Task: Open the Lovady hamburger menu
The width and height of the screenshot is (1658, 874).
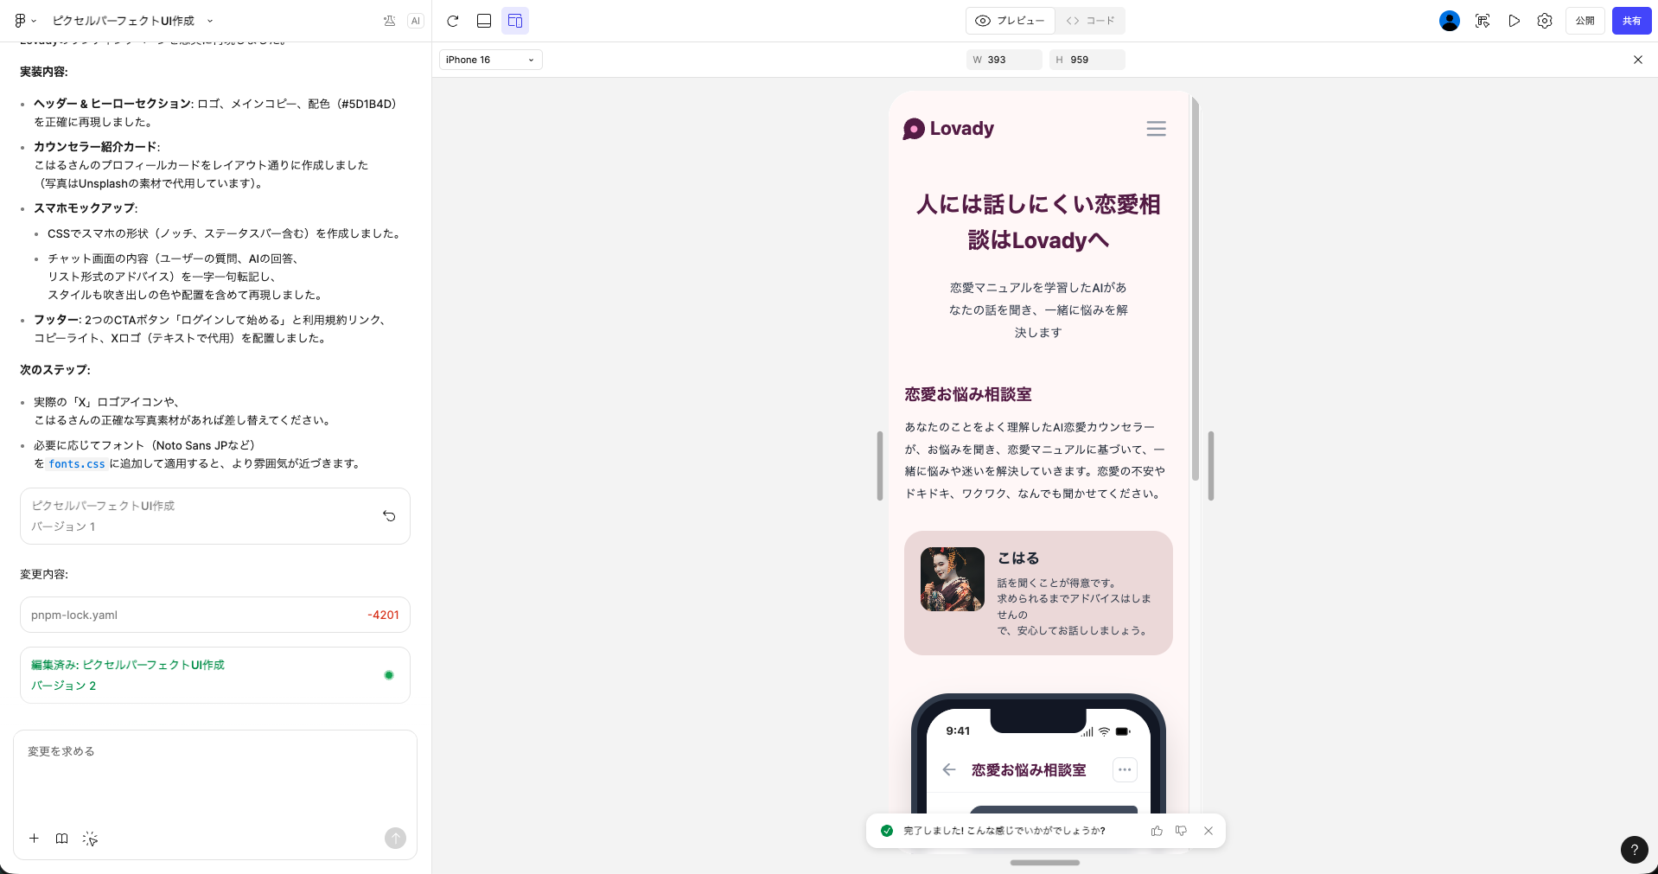Action: pos(1156,128)
